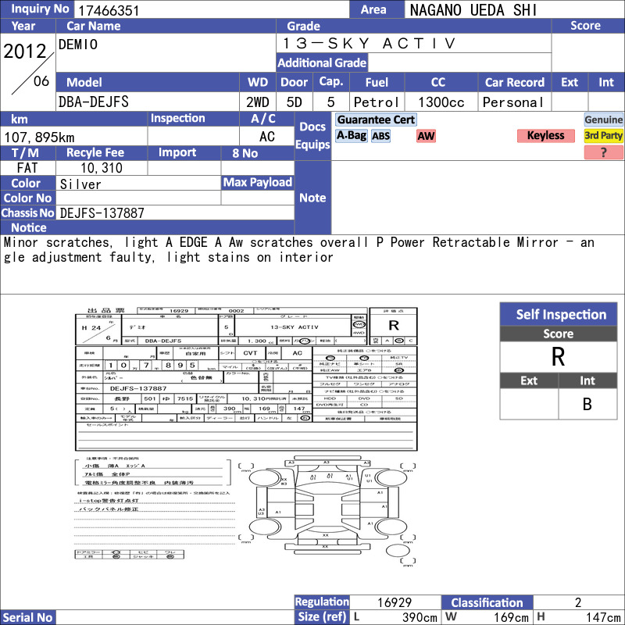Click the A-Bag equipment badge
625x625 pixels.
[x=351, y=136]
